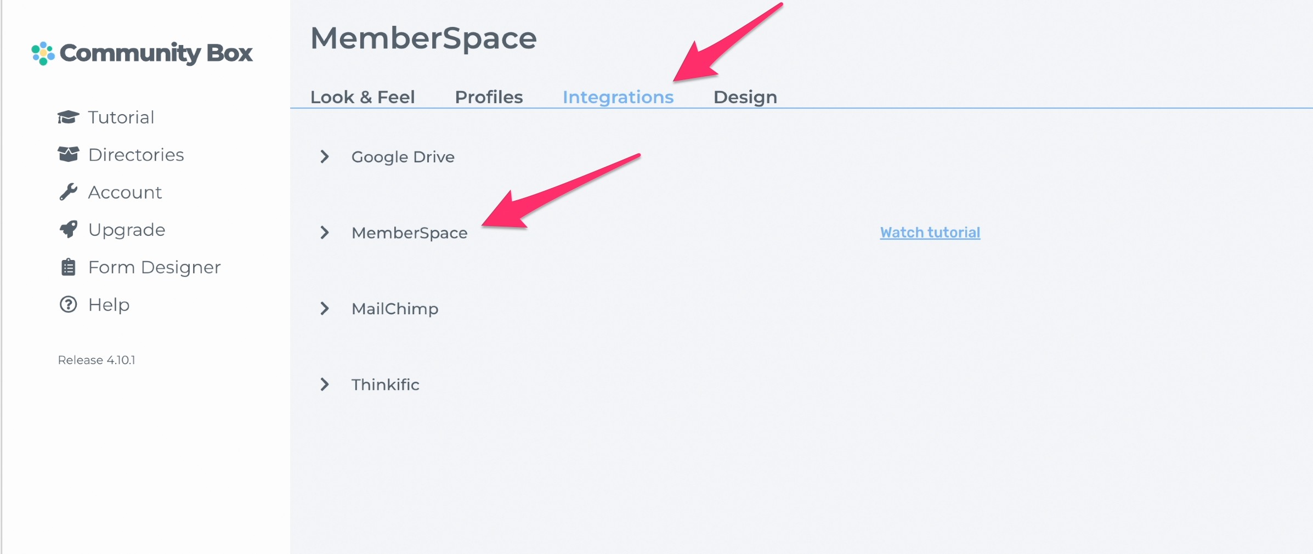The height and width of the screenshot is (554, 1313).
Task: Expand the MailChimp integration section
Action: 395,308
